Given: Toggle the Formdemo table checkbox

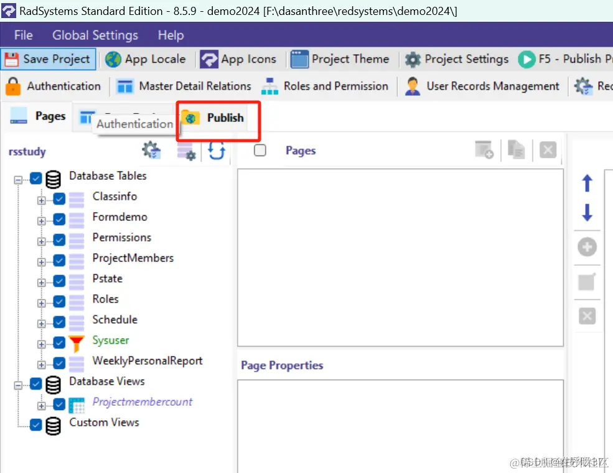Looking at the screenshot, I should (59, 219).
